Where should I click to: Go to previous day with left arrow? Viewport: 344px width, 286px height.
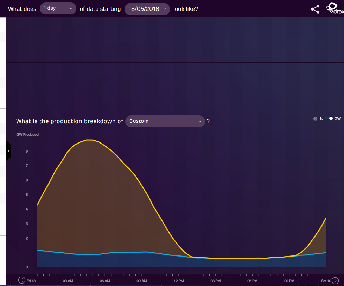click(22, 280)
